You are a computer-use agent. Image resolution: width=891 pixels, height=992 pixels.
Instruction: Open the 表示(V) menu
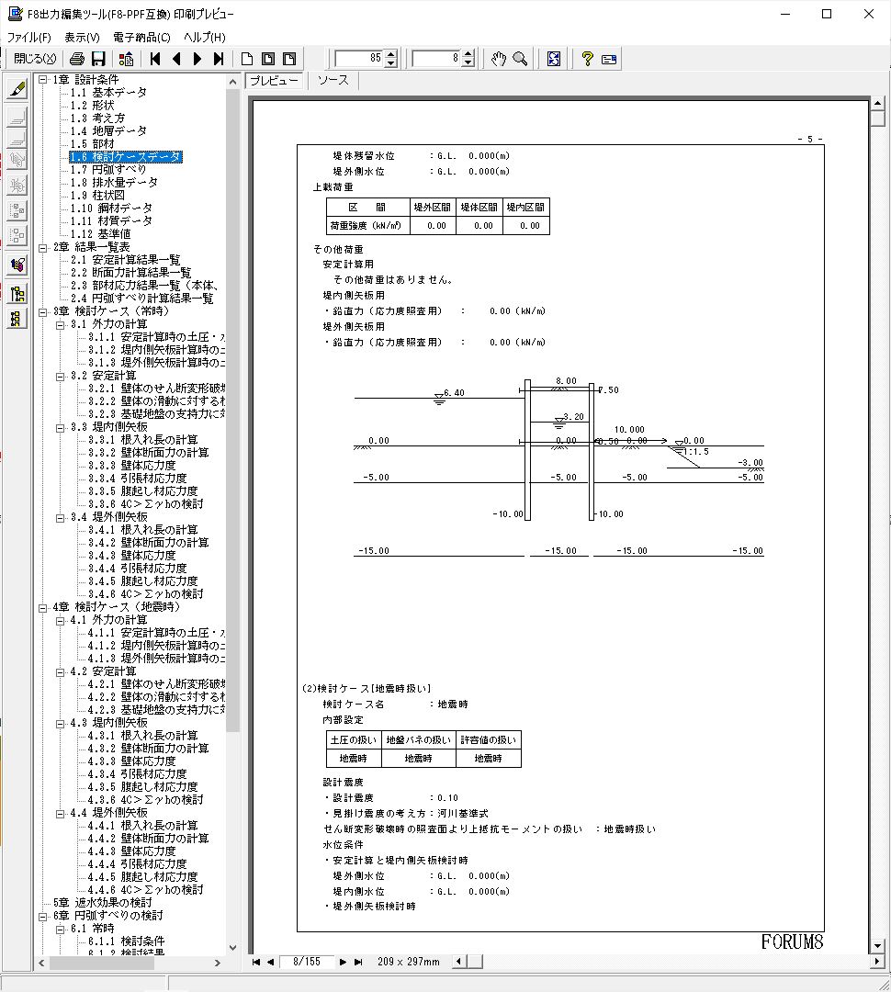pyautogui.click(x=83, y=38)
